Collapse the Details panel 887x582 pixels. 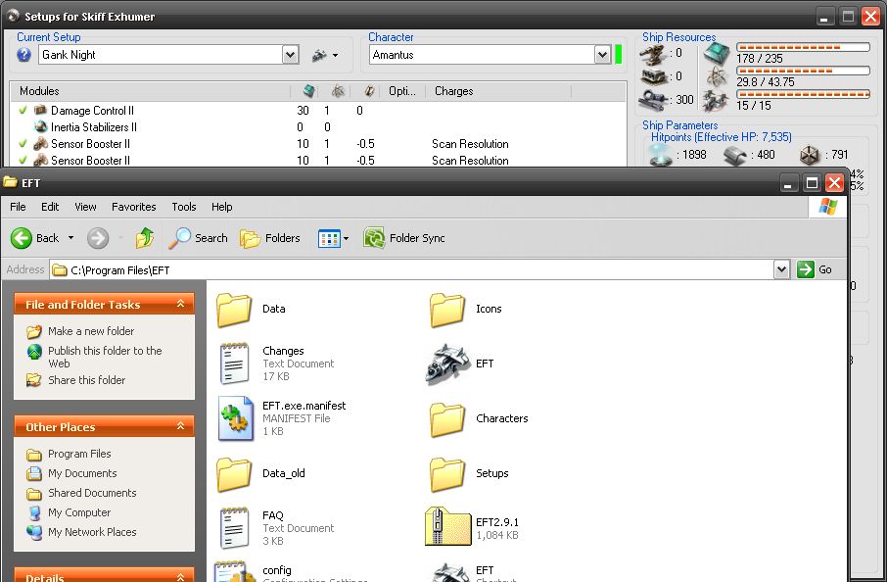[x=180, y=577]
